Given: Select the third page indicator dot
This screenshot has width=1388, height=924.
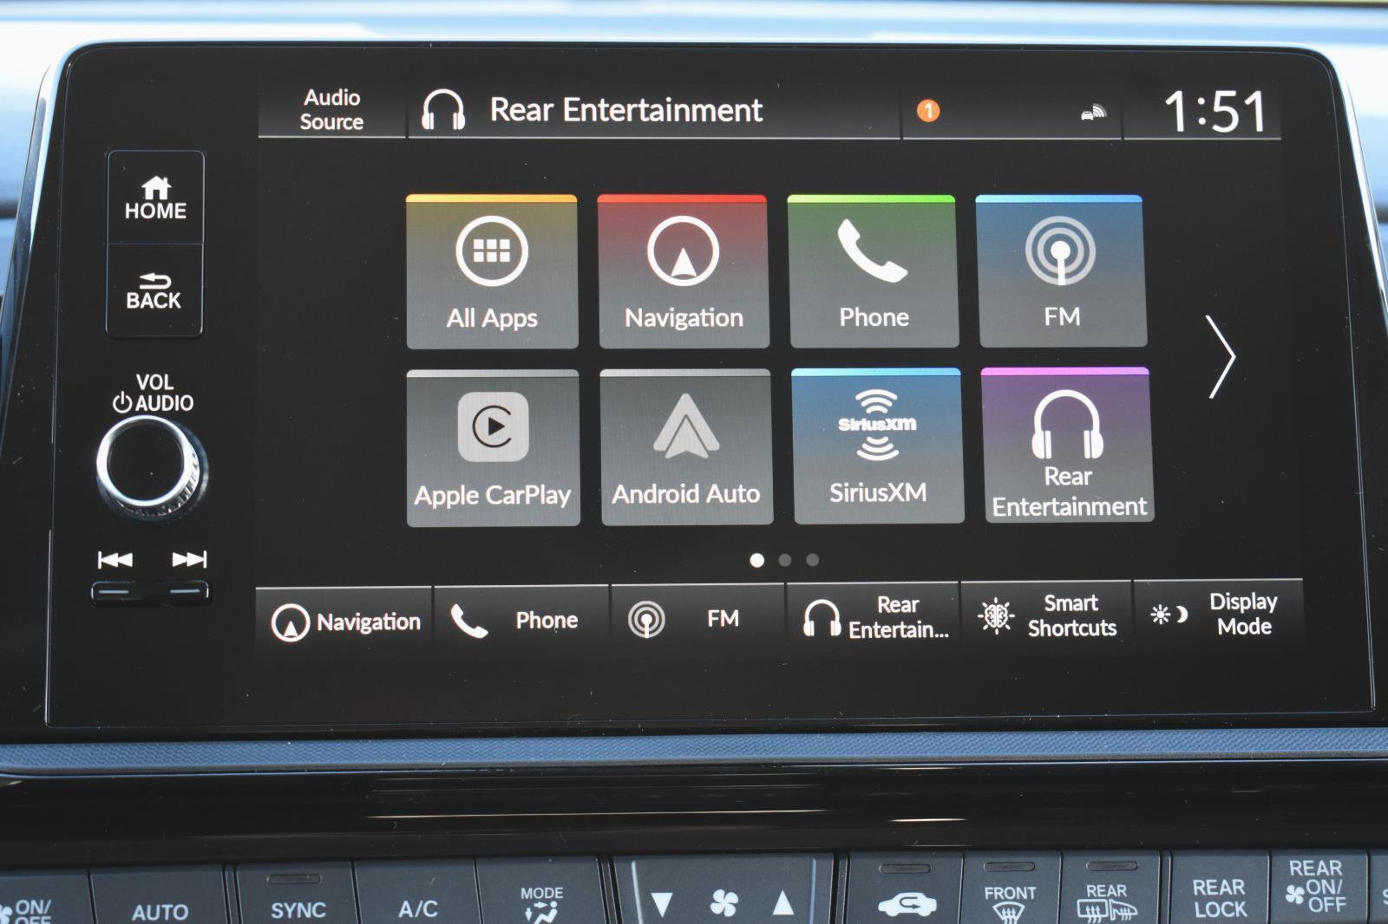Looking at the screenshot, I should point(813,560).
